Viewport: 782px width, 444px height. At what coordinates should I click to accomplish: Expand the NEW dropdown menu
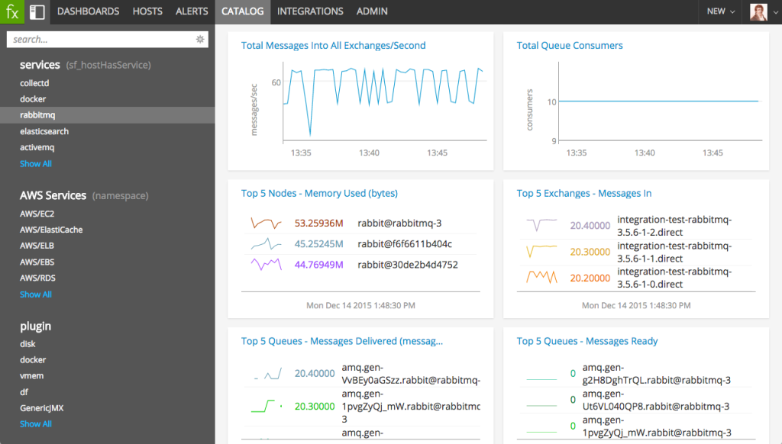click(721, 11)
